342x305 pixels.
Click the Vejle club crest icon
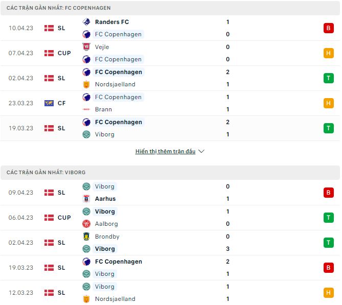pyautogui.click(x=86, y=47)
